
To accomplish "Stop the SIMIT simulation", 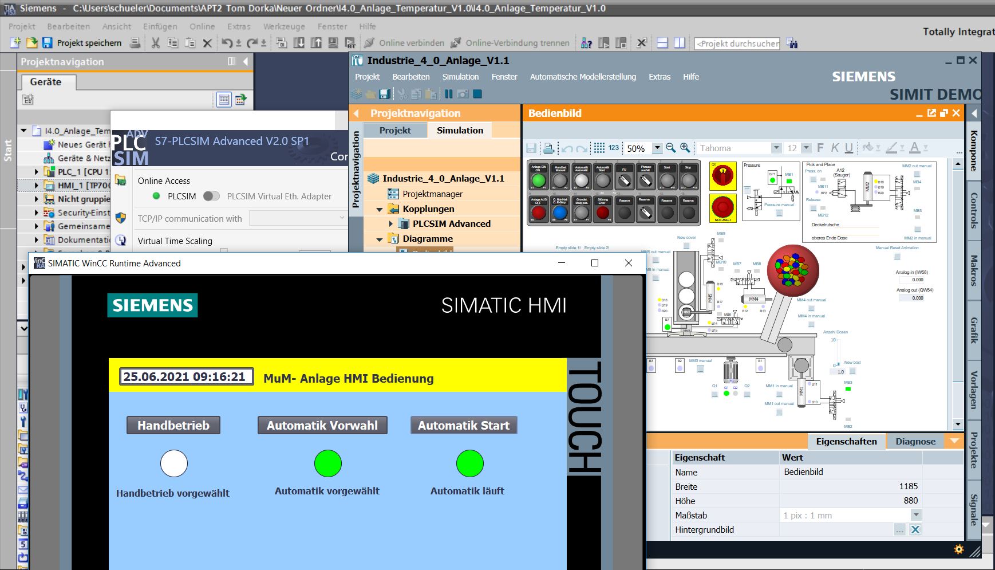I will [x=477, y=94].
